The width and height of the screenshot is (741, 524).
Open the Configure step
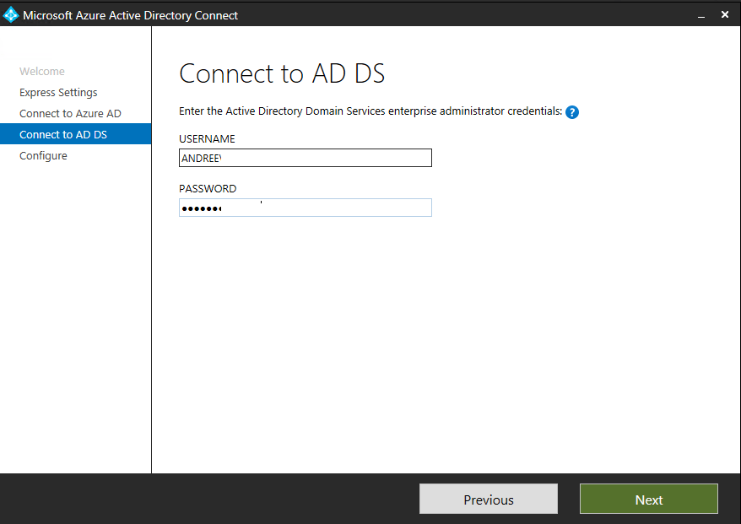click(43, 156)
